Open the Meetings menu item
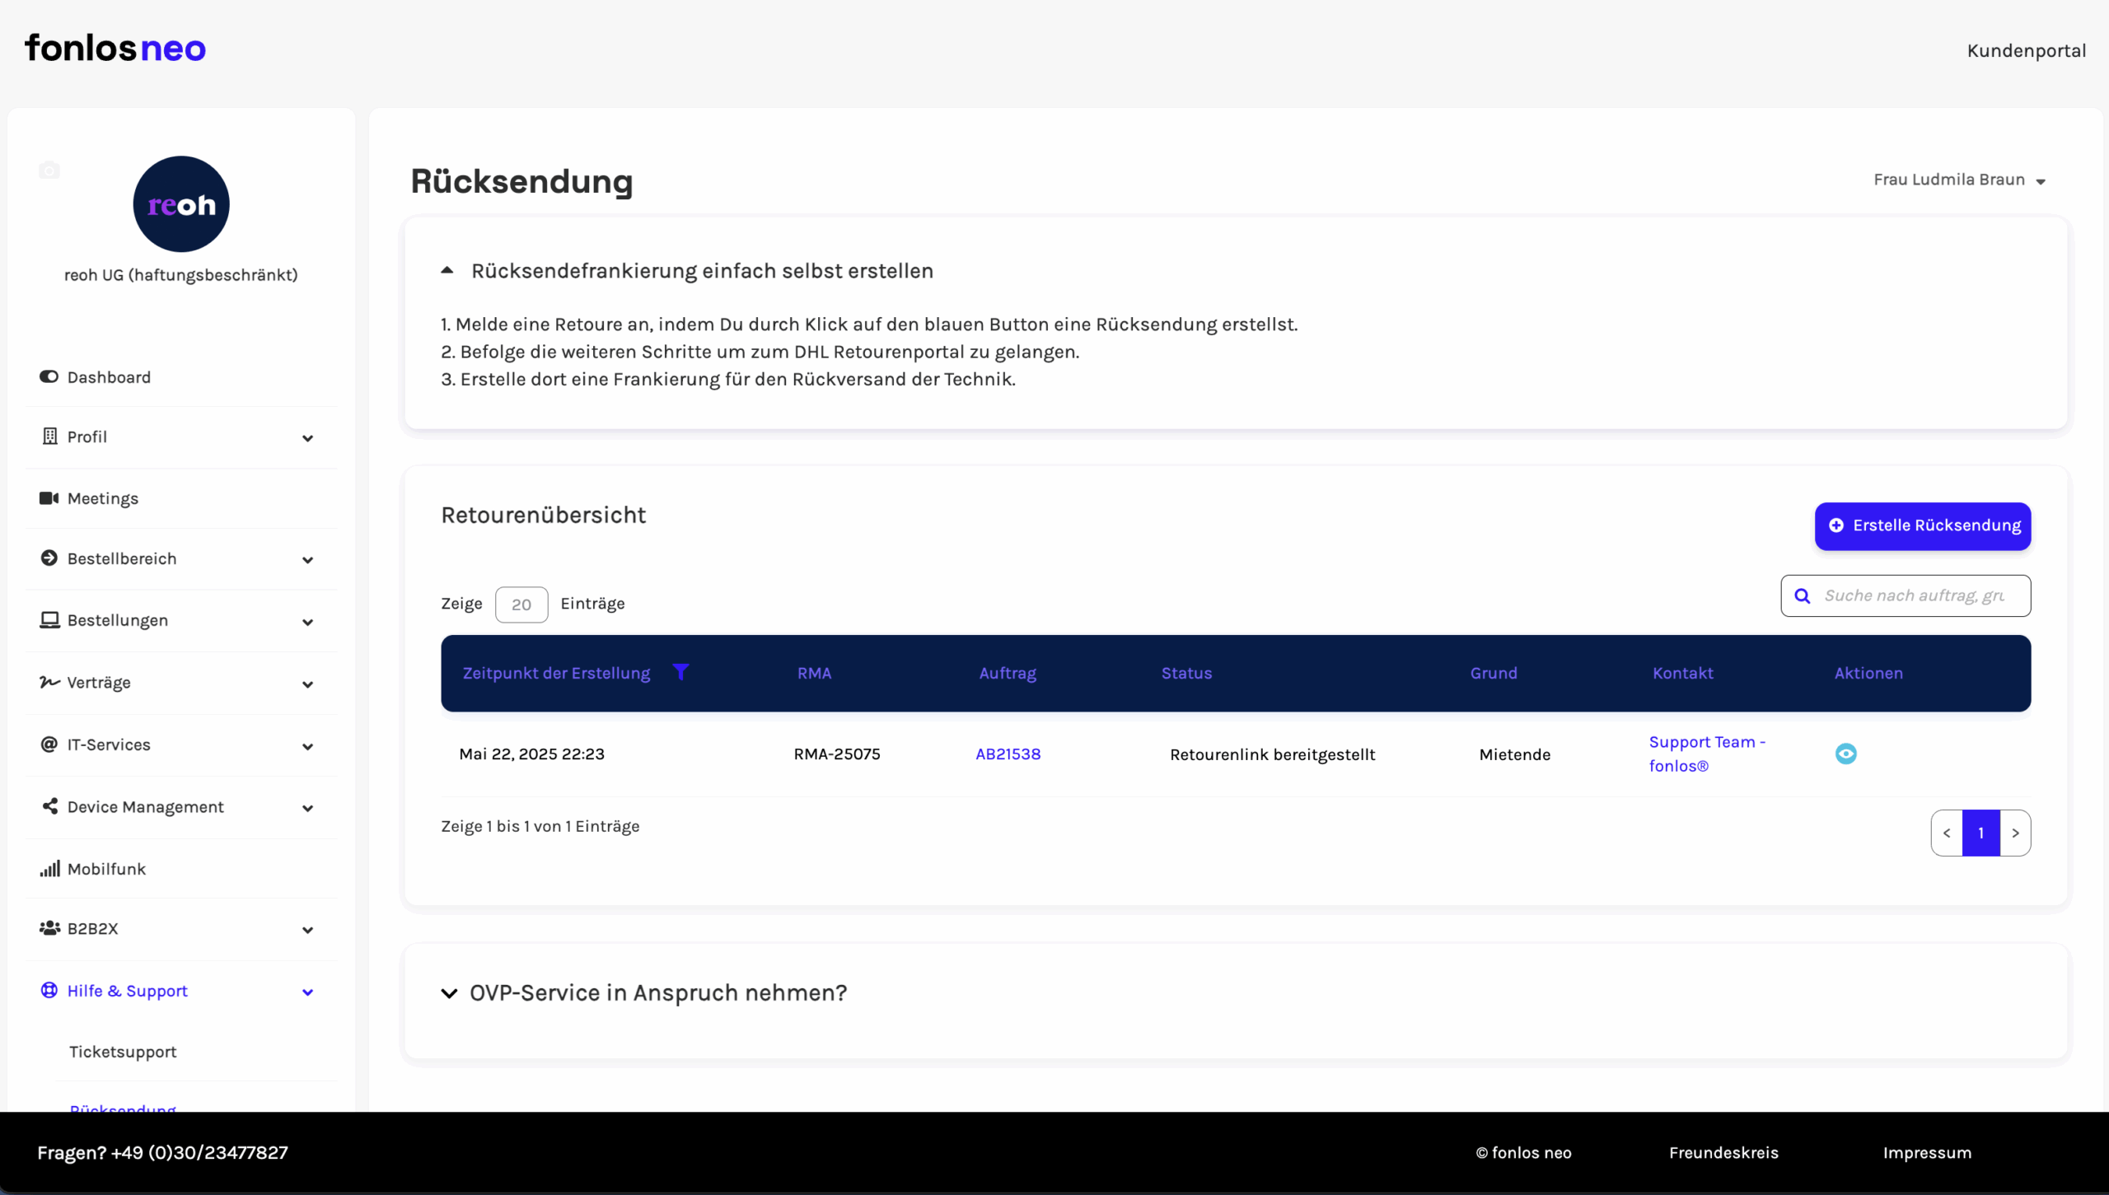This screenshot has height=1195, width=2109. coord(103,498)
